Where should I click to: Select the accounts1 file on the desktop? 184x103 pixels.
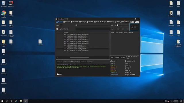tap(40, 43)
